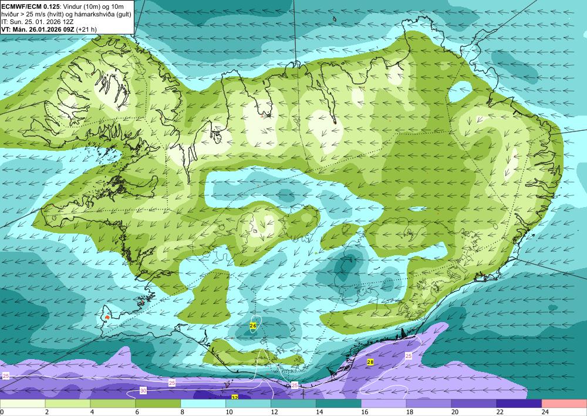The image size is (587, 416).
Task: Click the text 'IT: Sun. 25. 01. 2026 12Z'
Action: (38, 22)
